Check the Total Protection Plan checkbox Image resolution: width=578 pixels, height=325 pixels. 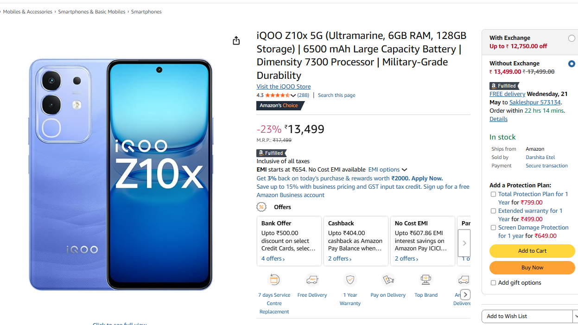coord(493,194)
